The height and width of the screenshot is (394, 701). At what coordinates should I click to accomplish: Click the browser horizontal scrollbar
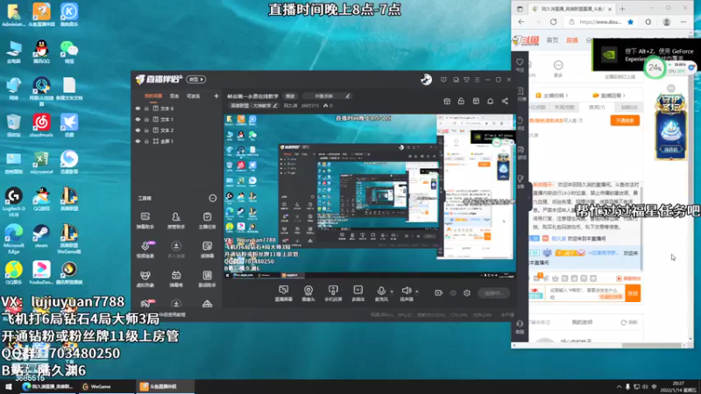652,345
